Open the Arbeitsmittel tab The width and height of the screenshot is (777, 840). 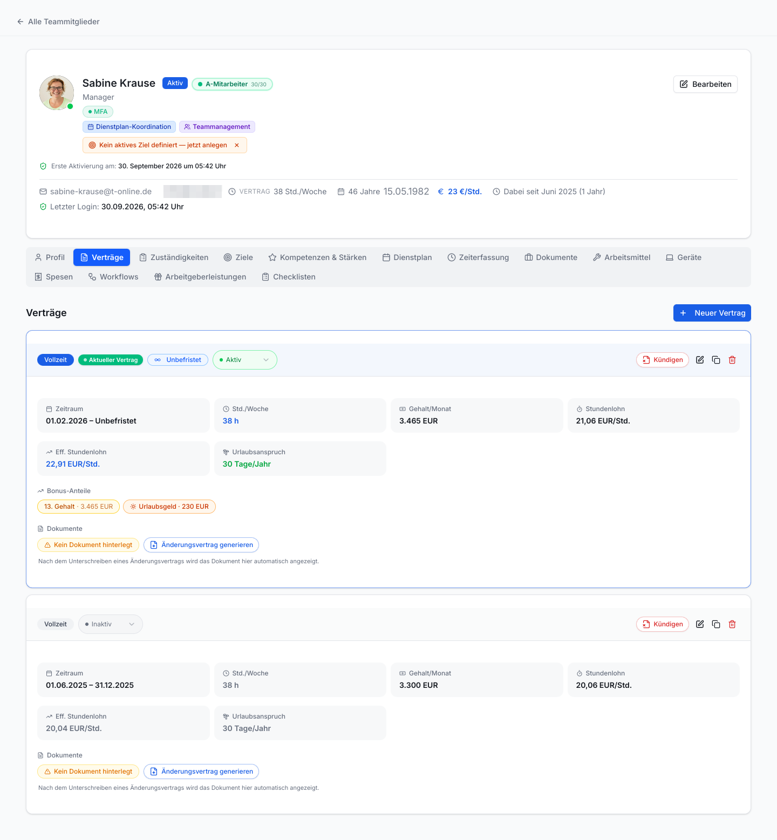point(622,257)
